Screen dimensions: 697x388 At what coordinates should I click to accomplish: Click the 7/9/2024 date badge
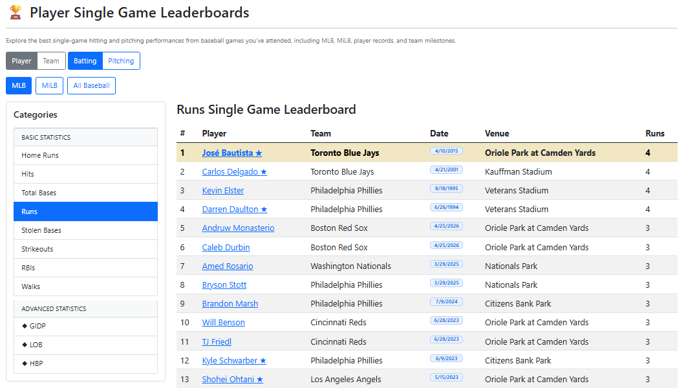446,301
